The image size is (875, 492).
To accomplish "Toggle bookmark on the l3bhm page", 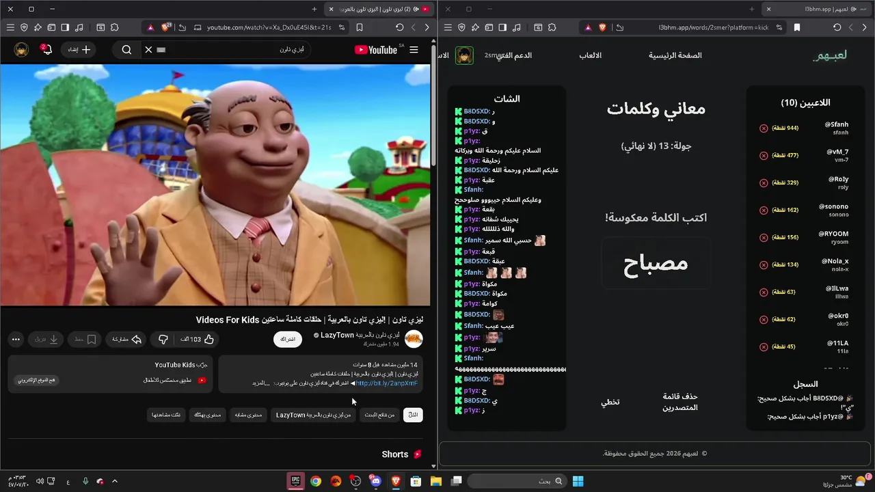I will (797, 27).
